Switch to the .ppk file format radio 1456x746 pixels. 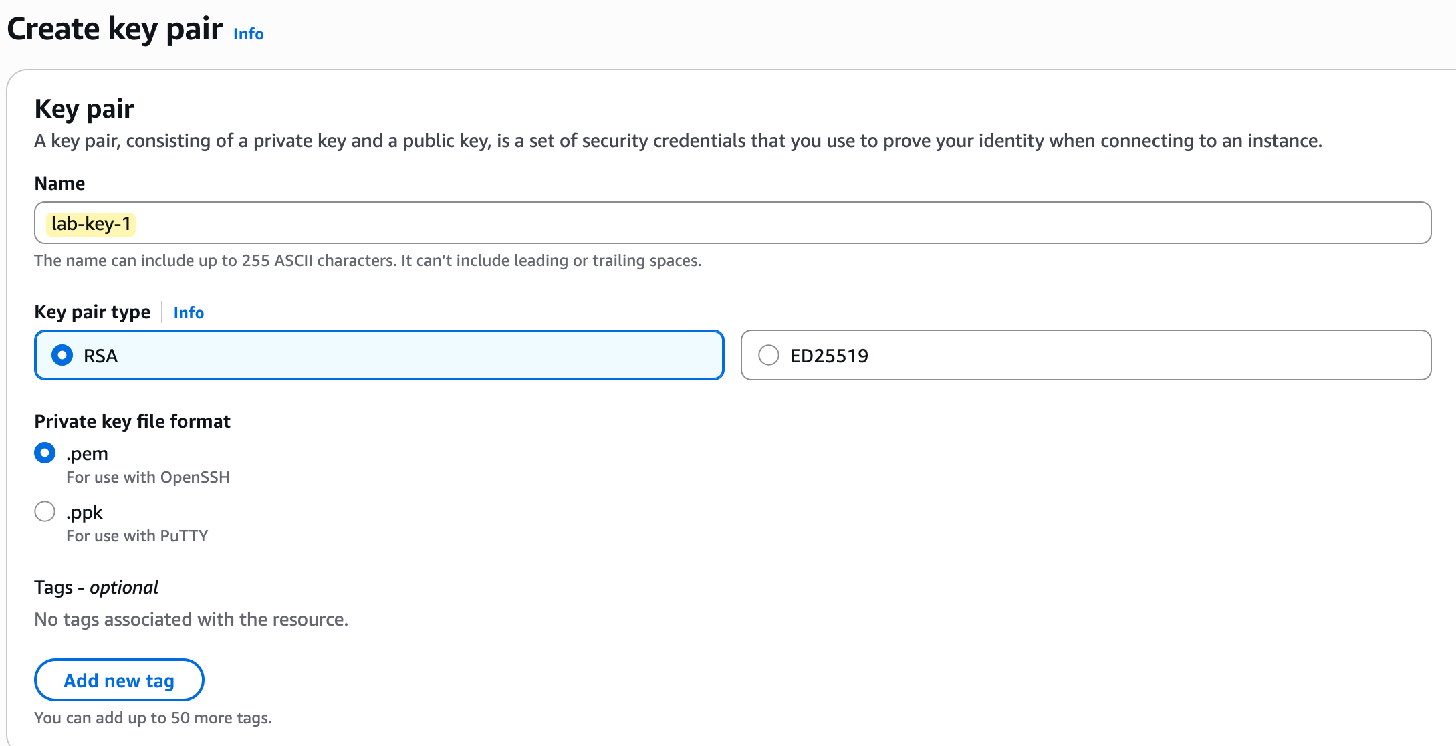45,512
